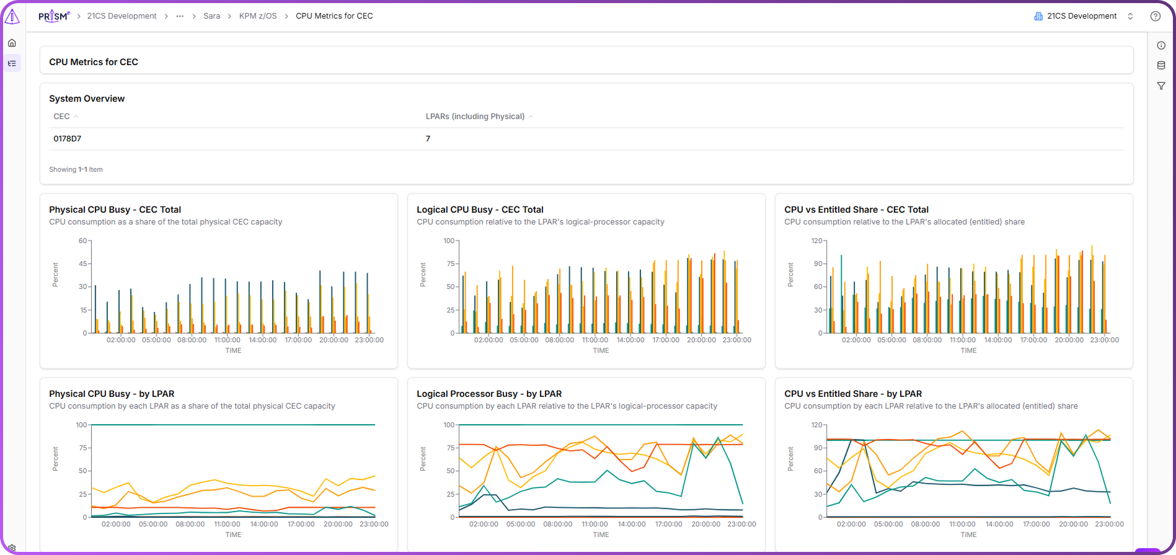Click inside the CPU vs Entitled Share CEC Total bar plot
The height and width of the screenshot is (555, 1176).
coord(968,287)
